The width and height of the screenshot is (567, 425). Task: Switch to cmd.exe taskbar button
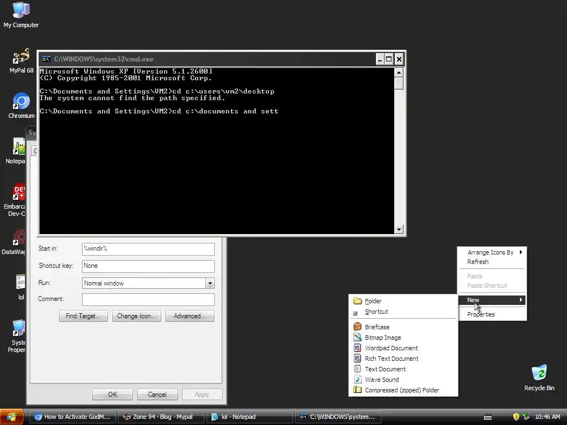coord(338,417)
